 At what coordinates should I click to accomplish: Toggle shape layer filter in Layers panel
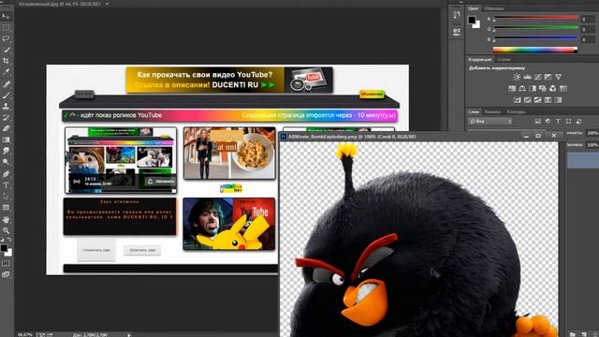(568, 121)
